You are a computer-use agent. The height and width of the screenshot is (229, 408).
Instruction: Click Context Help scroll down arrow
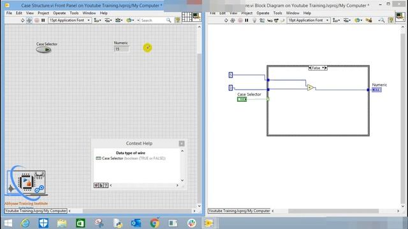(x=182, y=181)
